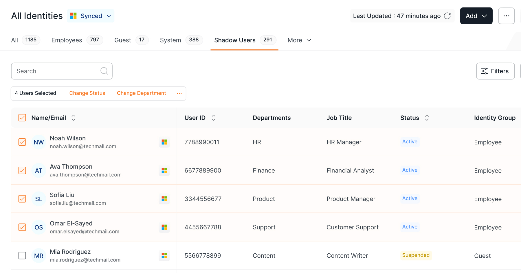Switch to the All tab

(x=25, y=40)
